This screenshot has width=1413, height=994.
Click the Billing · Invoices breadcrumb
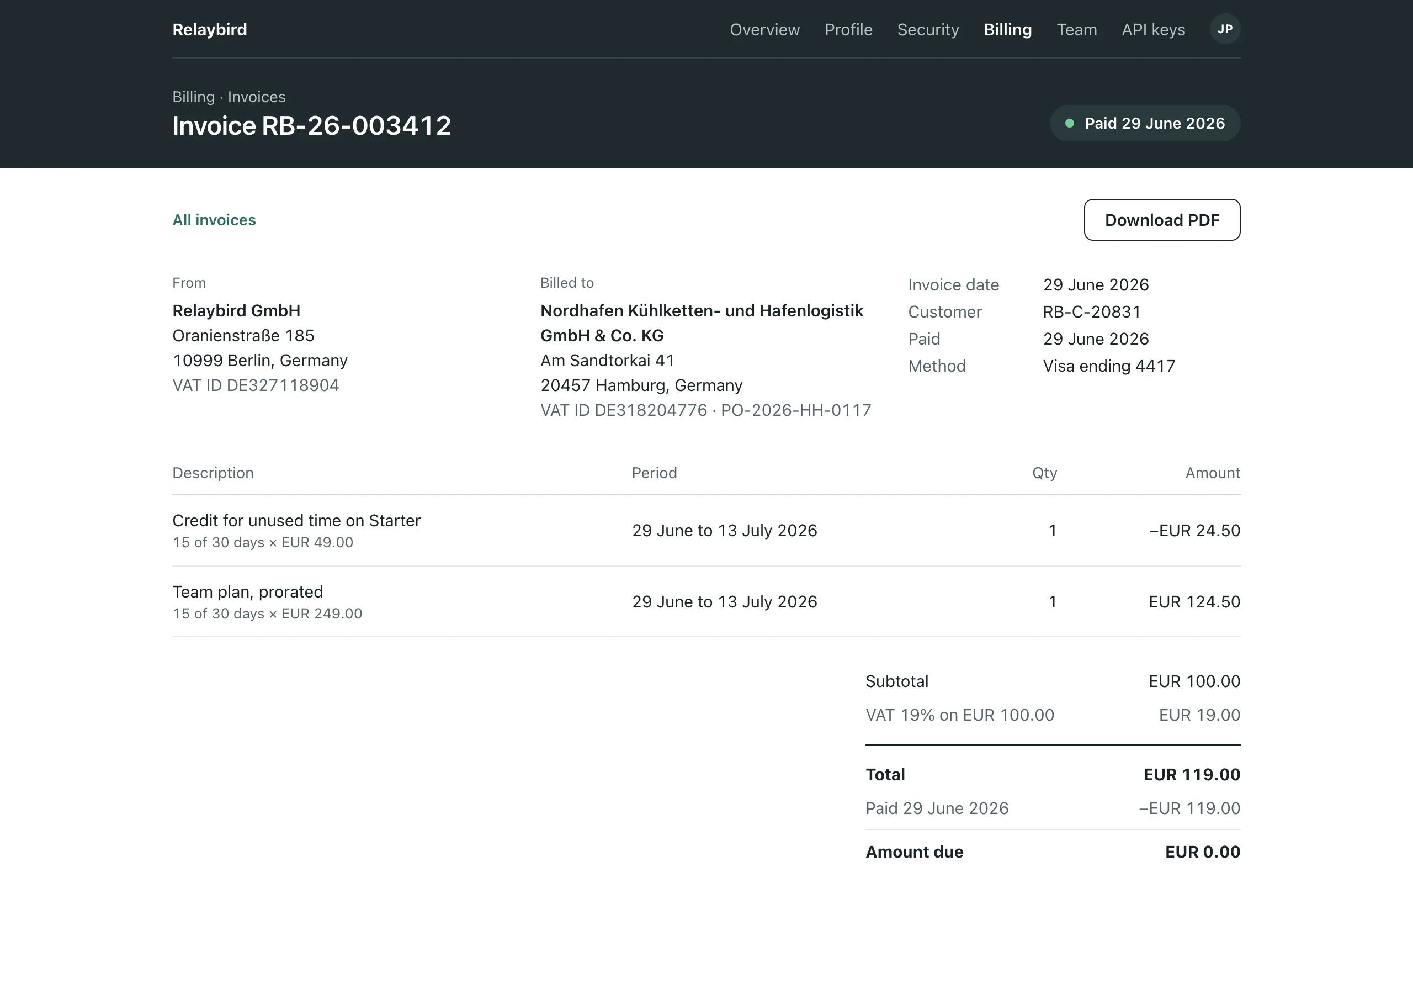point(229,97)
